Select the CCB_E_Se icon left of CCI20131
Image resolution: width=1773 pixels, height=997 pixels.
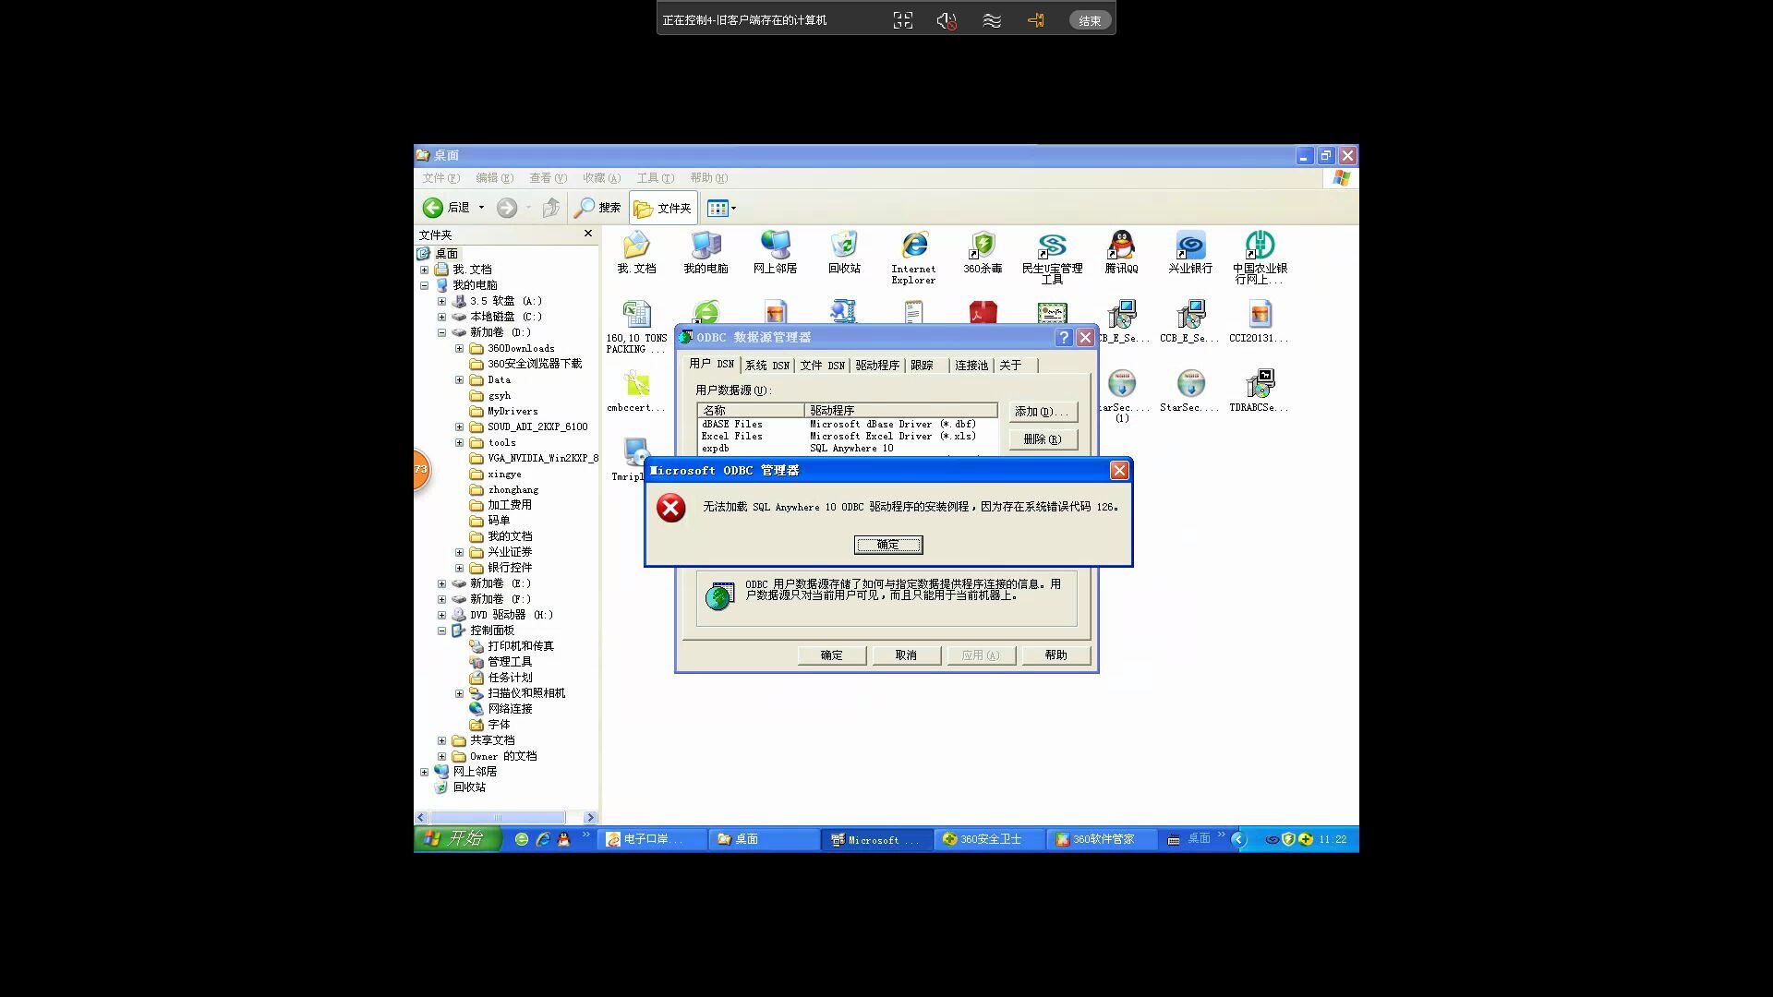pyautogui.click(x=1190, y=321)
